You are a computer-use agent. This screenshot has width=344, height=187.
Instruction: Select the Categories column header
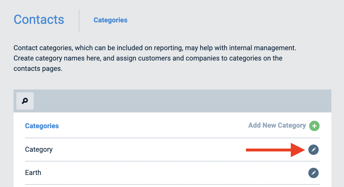click(x=42, y=126)
